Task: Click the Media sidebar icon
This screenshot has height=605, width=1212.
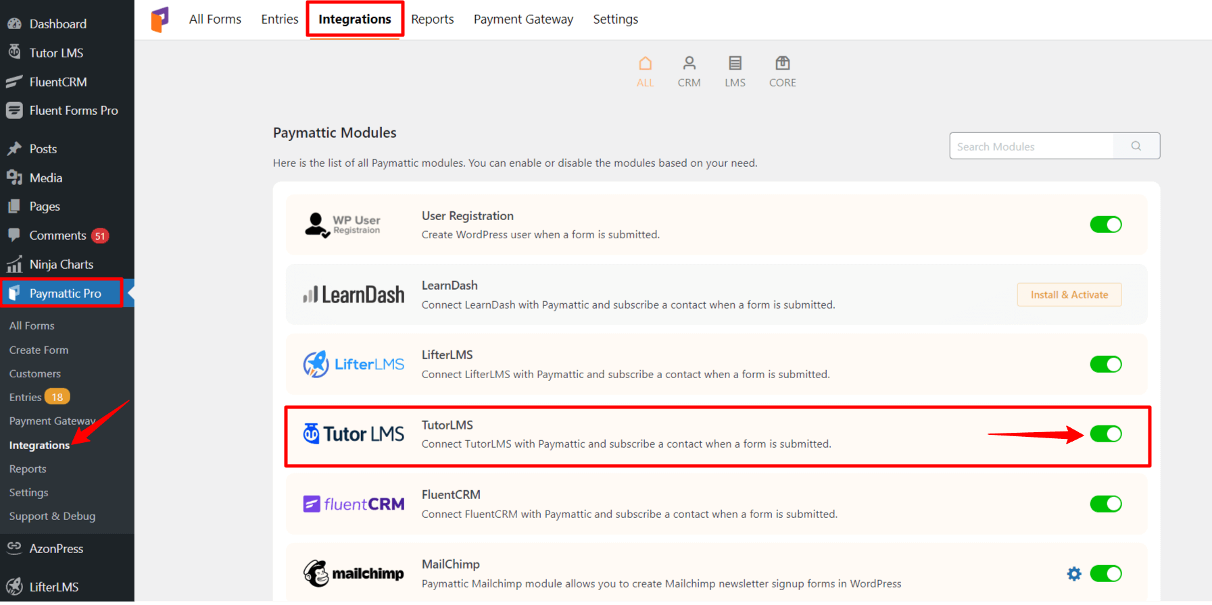Action: coord(14,178)
